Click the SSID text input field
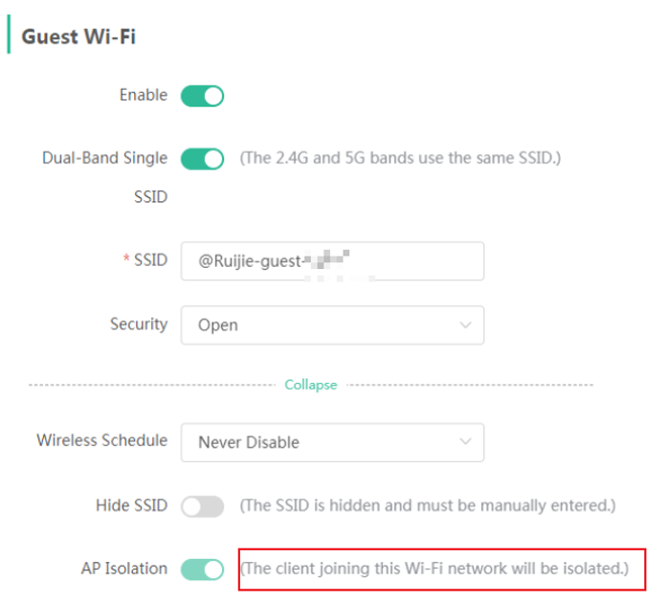Viewport: 669px width, 603px height. (332, 261)
